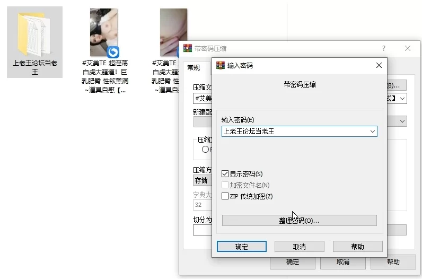Image resolution: width=422 pixels, height=279 pixels.
Task: Expand the 新建配置 profile dropdown arrow
Action: (402, 121)
